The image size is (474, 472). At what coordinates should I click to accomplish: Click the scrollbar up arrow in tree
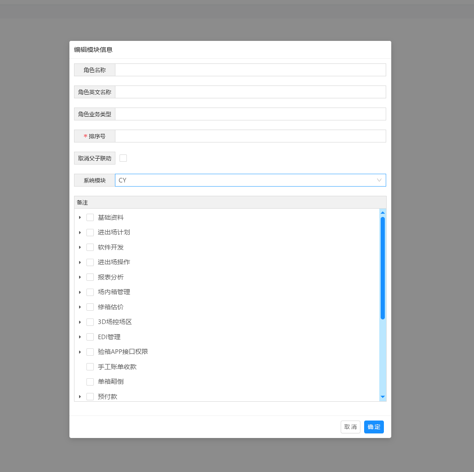coord(383,213)
